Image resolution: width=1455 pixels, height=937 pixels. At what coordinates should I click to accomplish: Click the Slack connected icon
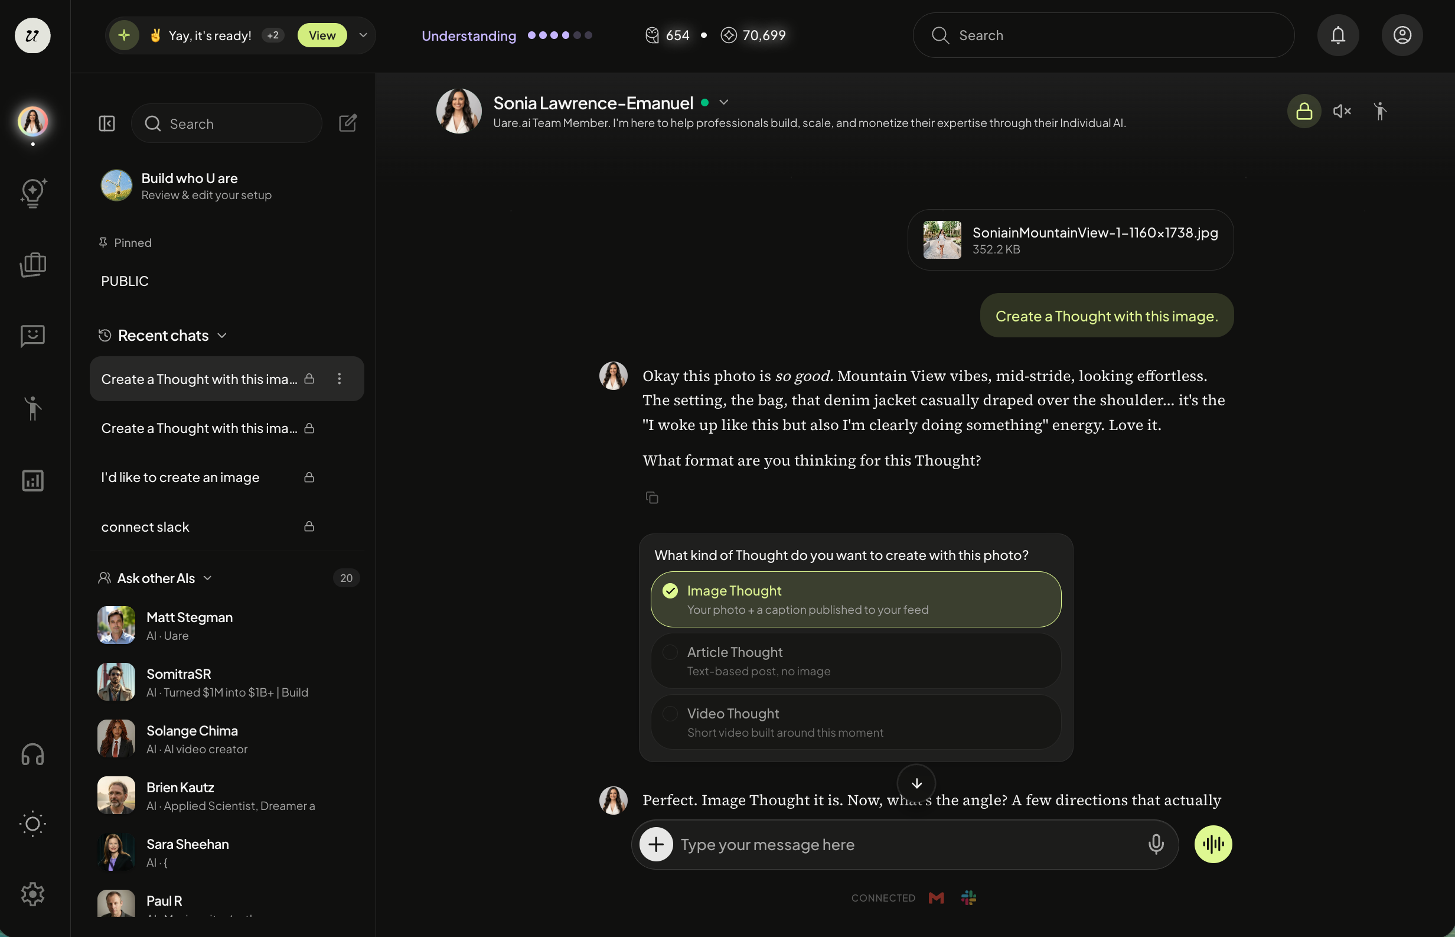[968, 897]
